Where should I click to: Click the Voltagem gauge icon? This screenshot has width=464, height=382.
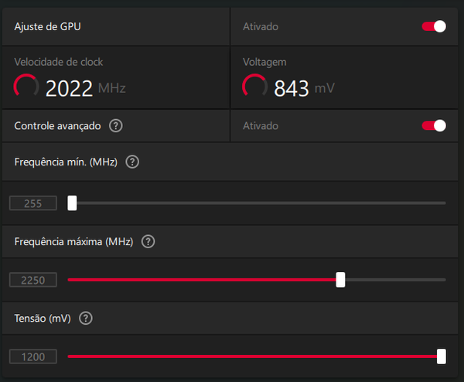[x=255, y=87]
